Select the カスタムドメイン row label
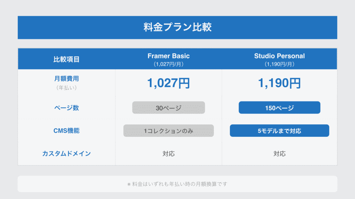 [66, 153]
